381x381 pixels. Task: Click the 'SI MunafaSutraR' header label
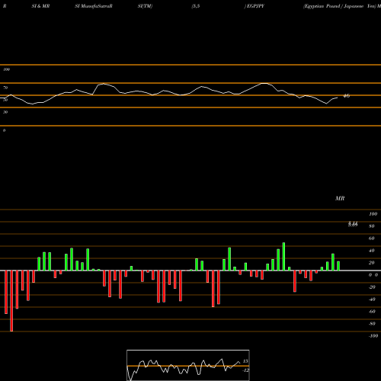(94, 6)
